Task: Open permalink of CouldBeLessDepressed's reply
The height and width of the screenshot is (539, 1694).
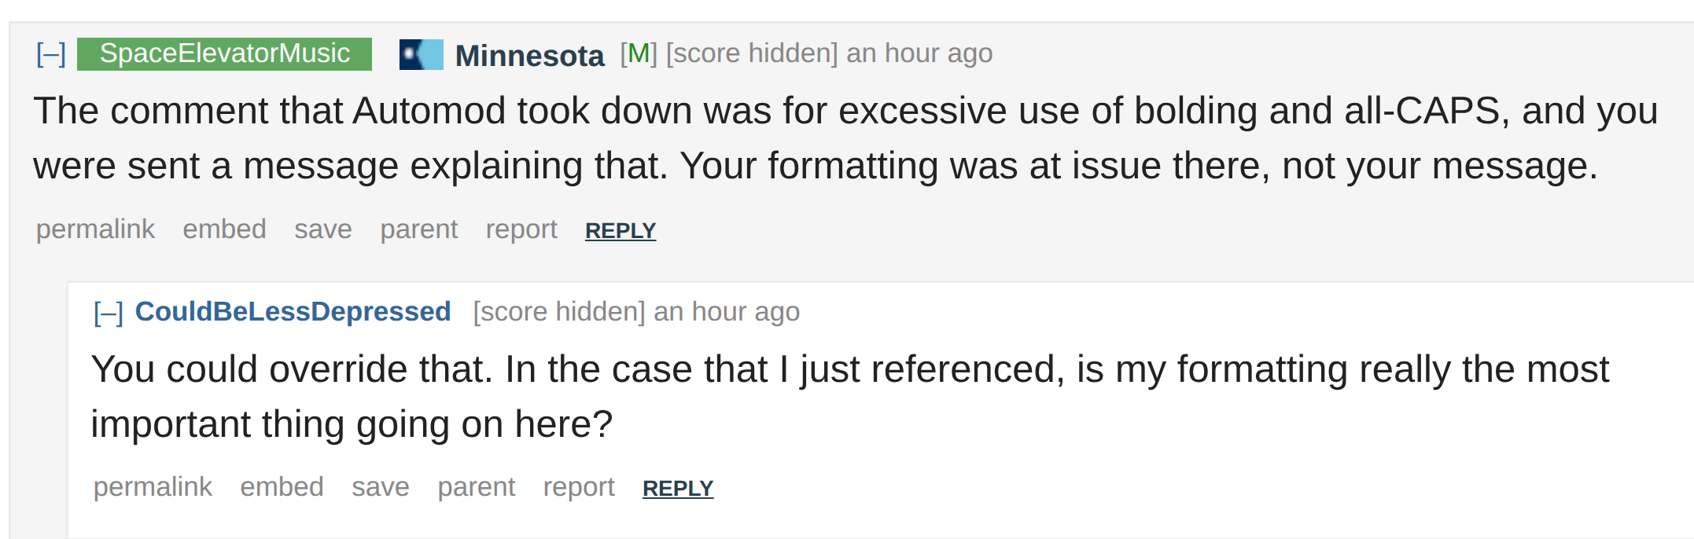Action: click(x=153, y=486)
